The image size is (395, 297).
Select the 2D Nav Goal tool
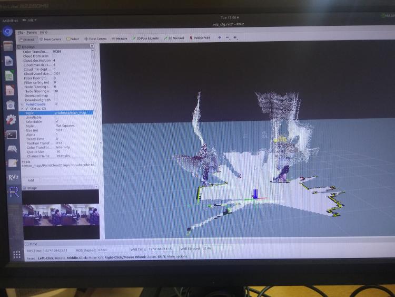click(x=174, y=39)
